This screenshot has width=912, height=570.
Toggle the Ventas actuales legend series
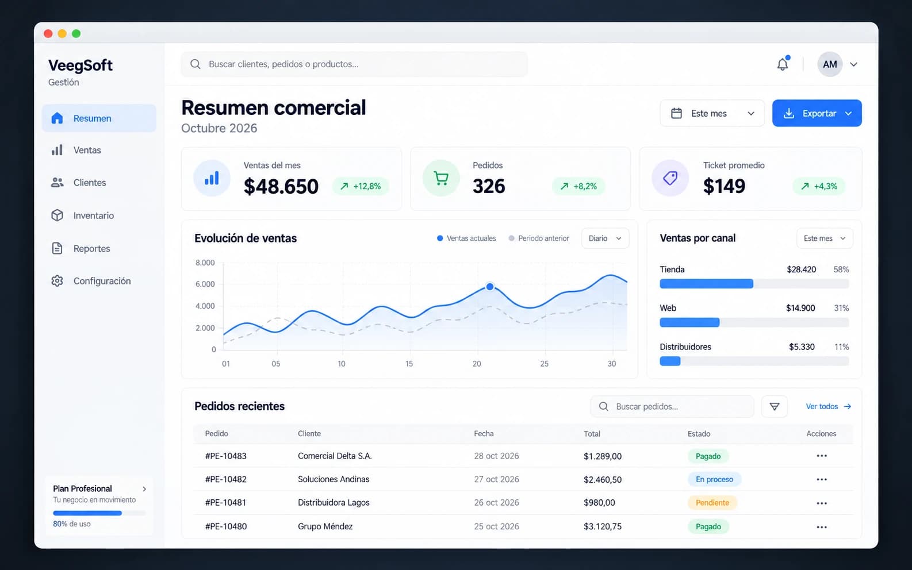[466, 238]
